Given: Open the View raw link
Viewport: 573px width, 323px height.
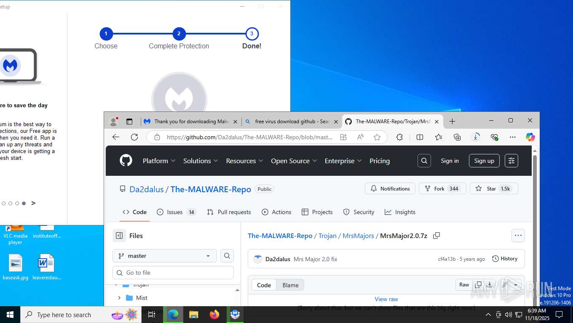Looking at the screenshot, I should tap(386, 299).
